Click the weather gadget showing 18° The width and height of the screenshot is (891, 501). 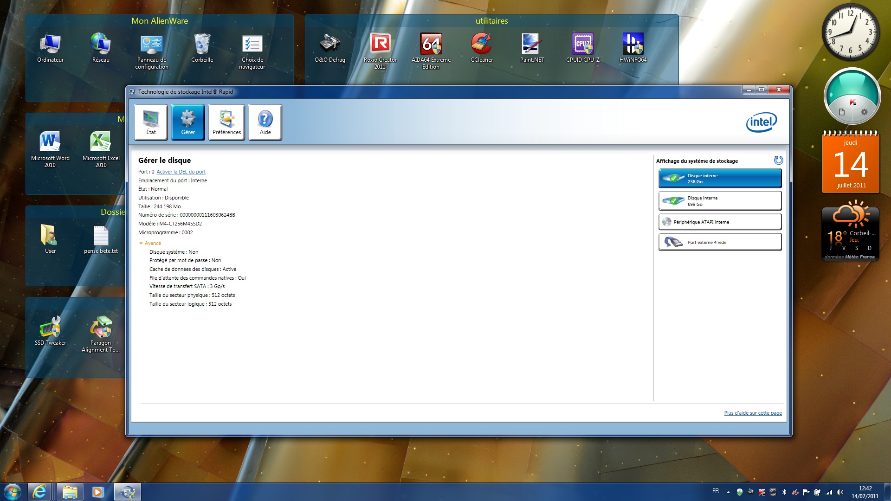coord(851,231)
